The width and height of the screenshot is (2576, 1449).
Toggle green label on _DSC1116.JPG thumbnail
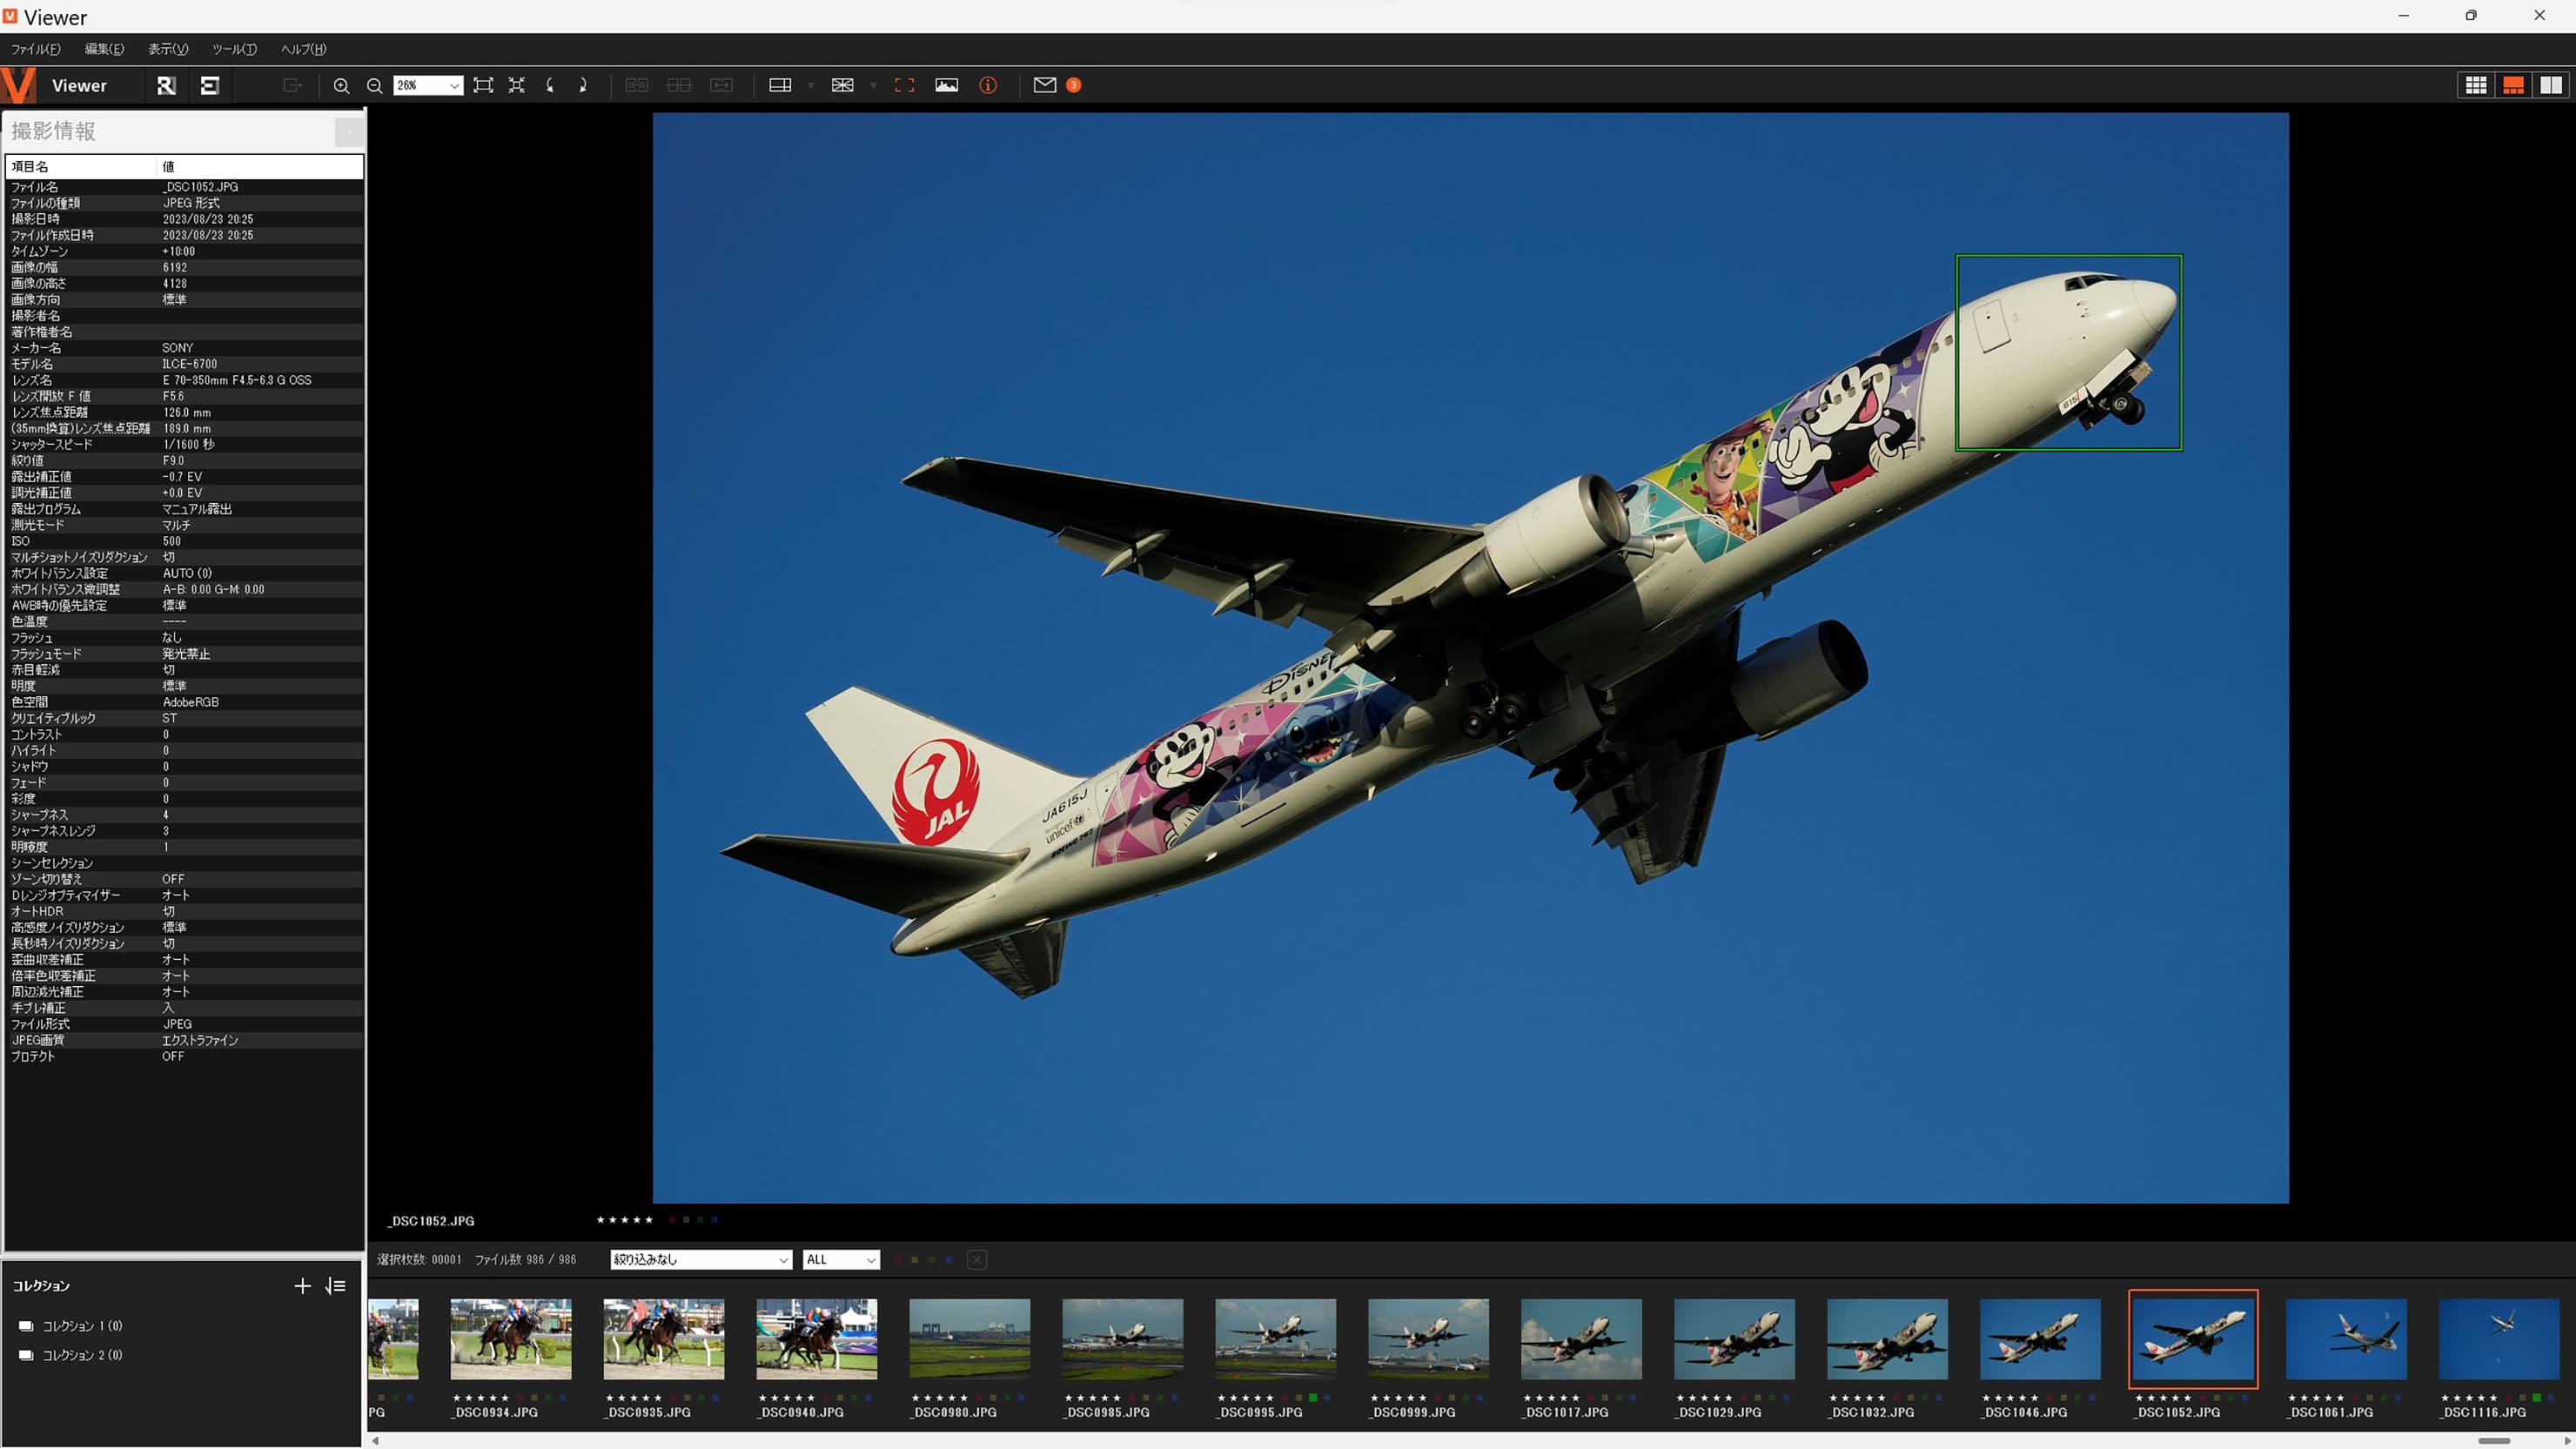point(2536,1398)
